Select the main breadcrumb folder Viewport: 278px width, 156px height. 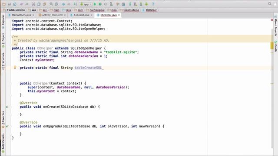point(55,10)
